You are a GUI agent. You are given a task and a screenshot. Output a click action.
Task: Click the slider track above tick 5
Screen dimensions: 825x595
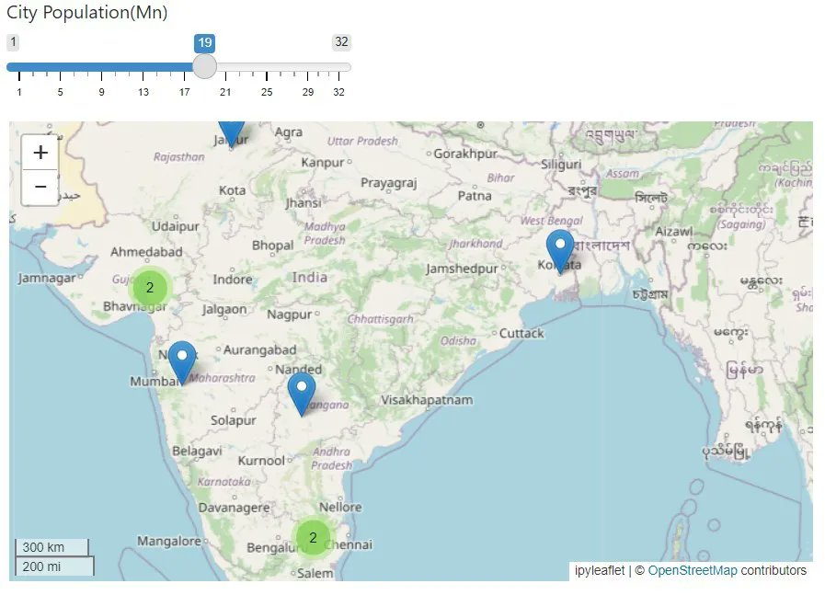(61, 67)
